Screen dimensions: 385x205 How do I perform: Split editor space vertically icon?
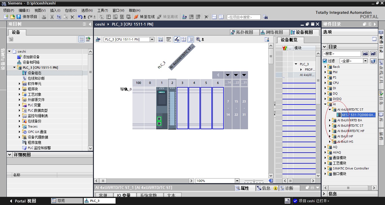coord(221,17)
